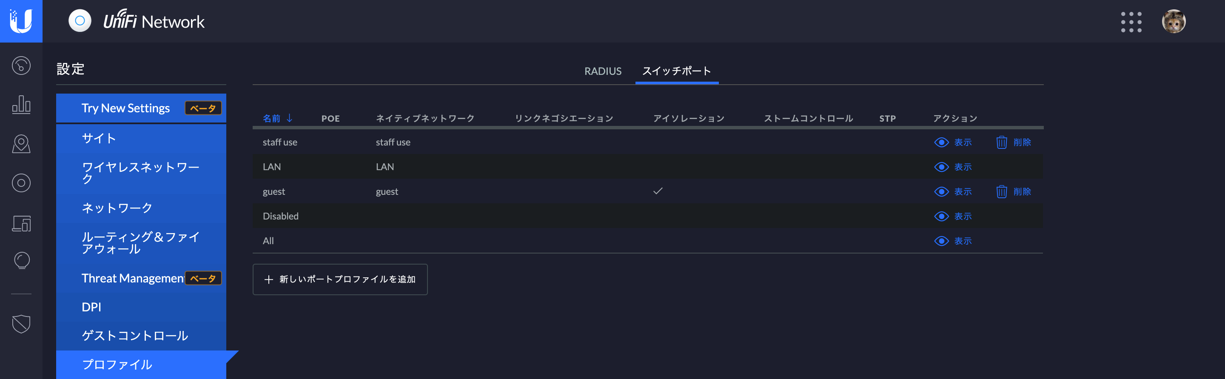Image resolution: width=1225 pixels, height=379 pixels.
Task: Click the STP column header
Action: tap(887, 118)
